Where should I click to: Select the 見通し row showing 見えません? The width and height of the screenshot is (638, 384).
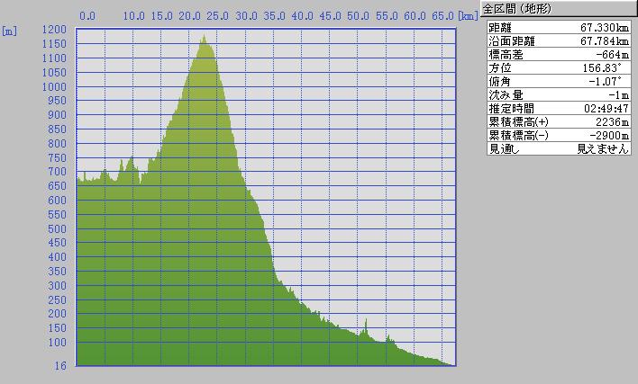(x=557, y=148)
